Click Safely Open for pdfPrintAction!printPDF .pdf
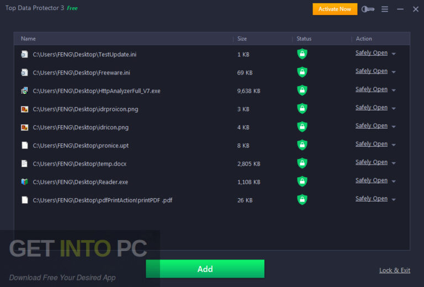 [x=371, y=199]
